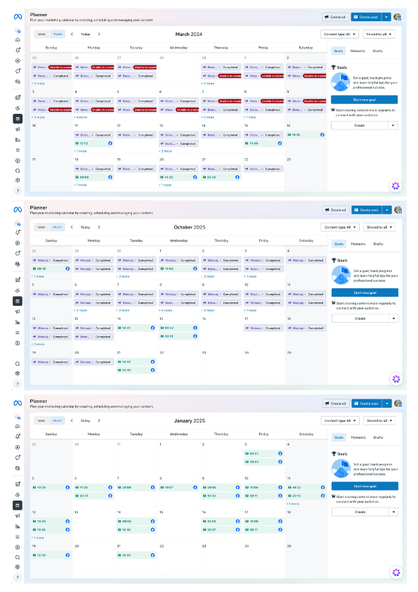Expand Create post arrow in March 2024 header
Image resolution: width=418 pixels, height=592 pixels.
pyautogui.click(x=386, y=17)
